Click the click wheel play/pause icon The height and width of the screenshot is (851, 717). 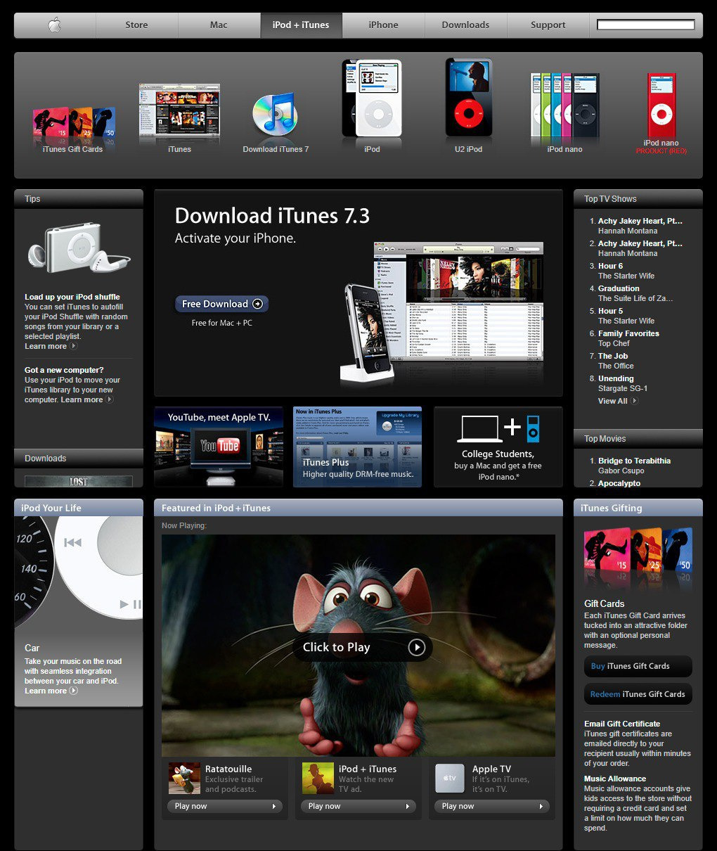point(130,604)
